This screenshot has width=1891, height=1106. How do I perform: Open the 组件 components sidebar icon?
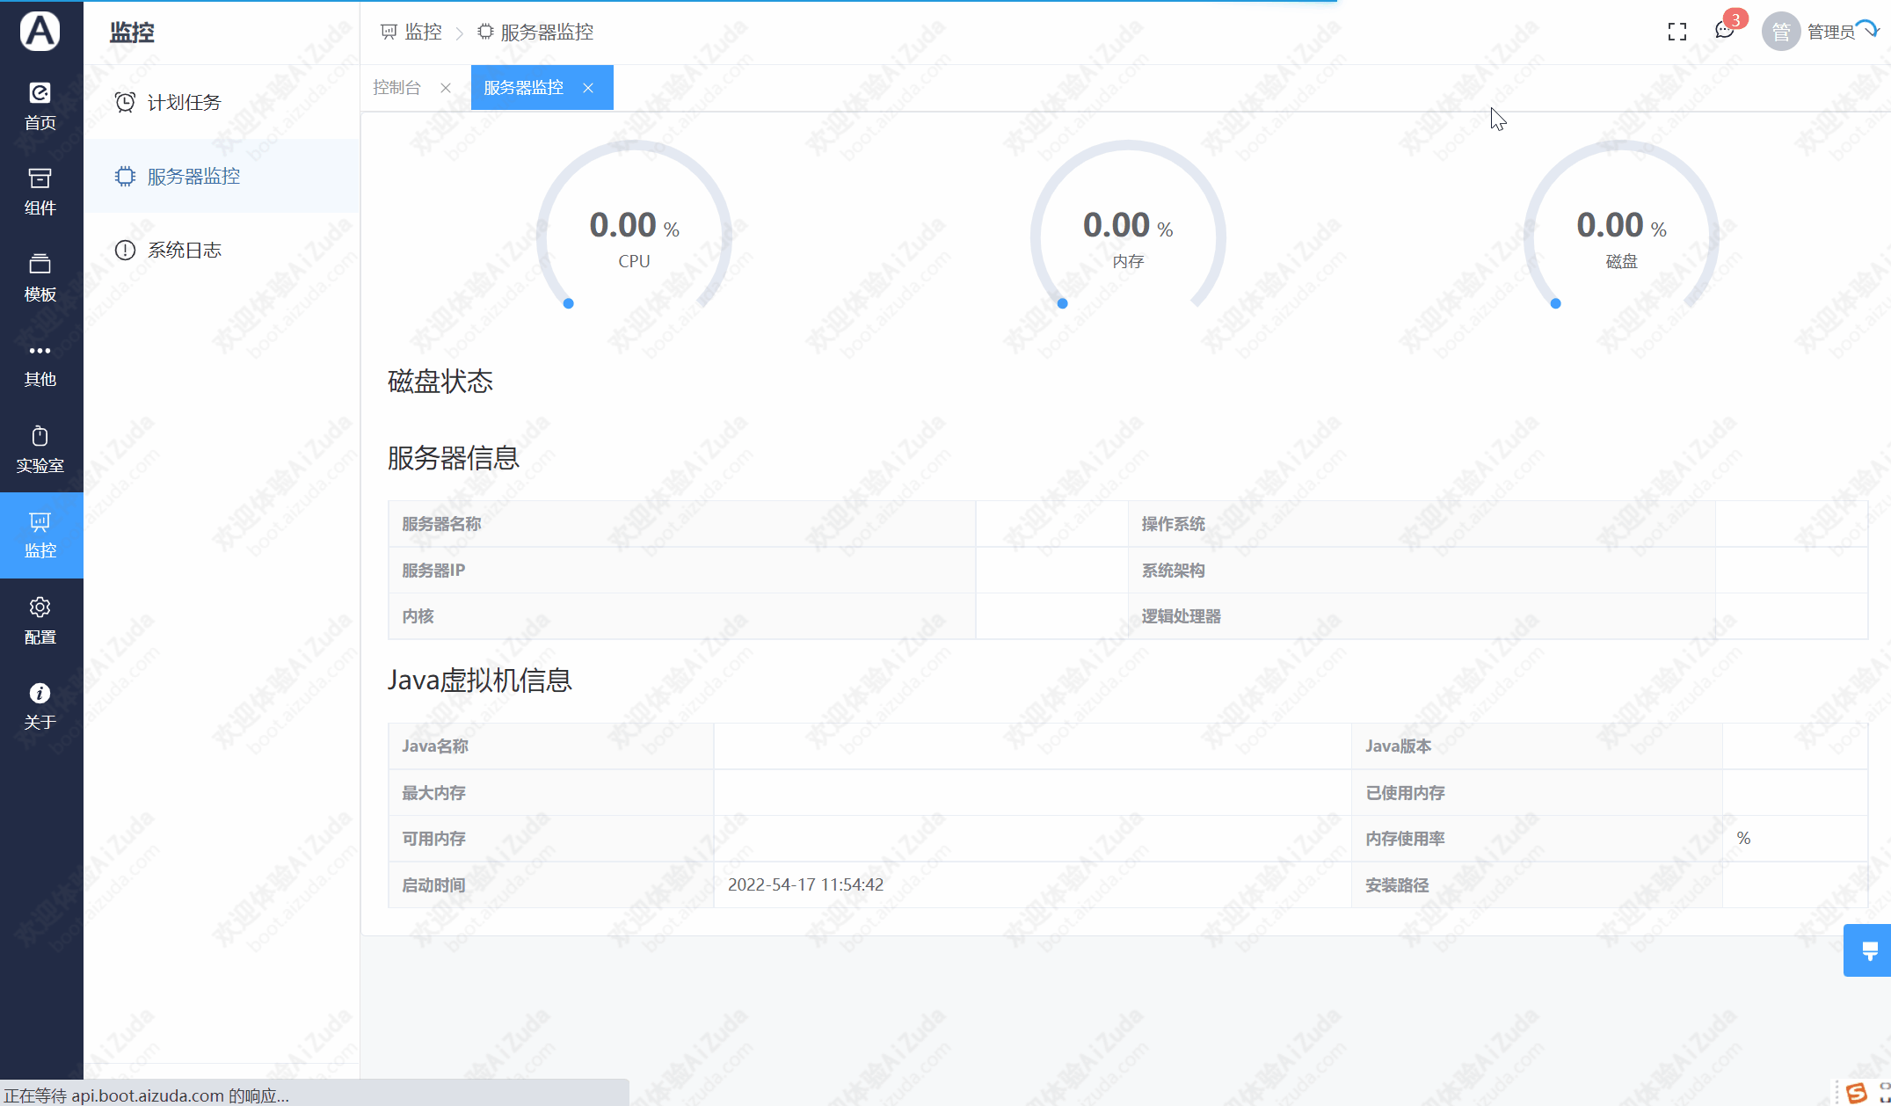coord(40,191)
